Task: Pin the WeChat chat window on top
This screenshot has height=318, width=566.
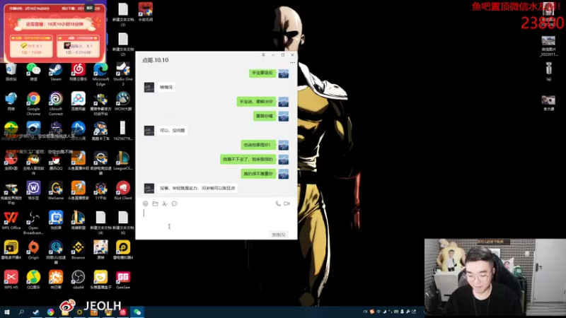Action: click(263, 55)
